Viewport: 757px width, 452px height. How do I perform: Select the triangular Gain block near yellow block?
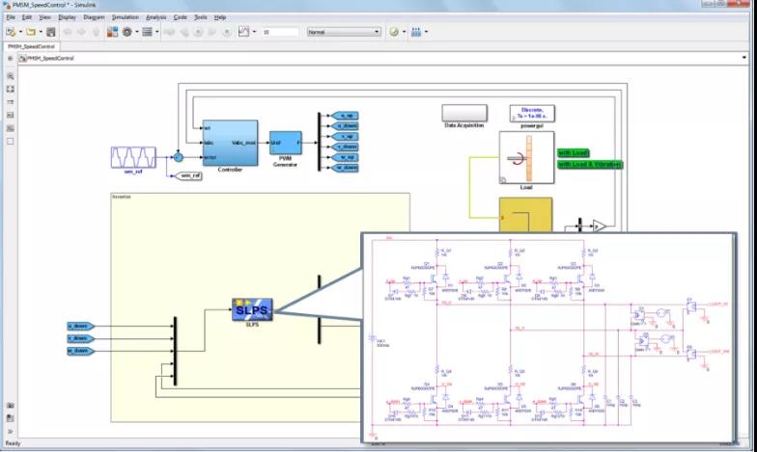[x=599, y=226]
